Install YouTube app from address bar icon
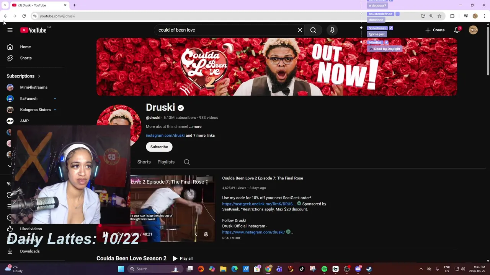This screenshot has height=275, width=490. coord(423,16)
